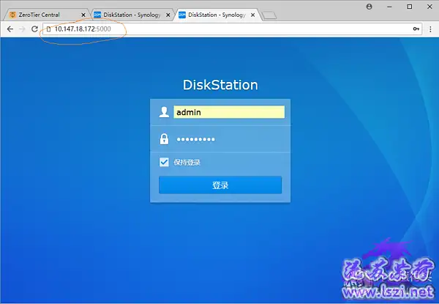This screenshot has height=304, width=439.
Task: Open a new browser tab
Action: click(x=269, y=15)
